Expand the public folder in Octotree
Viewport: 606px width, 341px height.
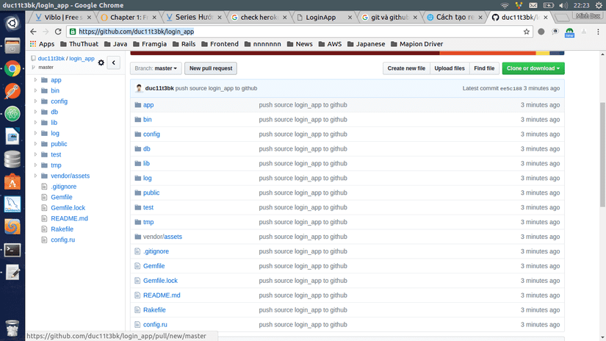click(35, 143)
